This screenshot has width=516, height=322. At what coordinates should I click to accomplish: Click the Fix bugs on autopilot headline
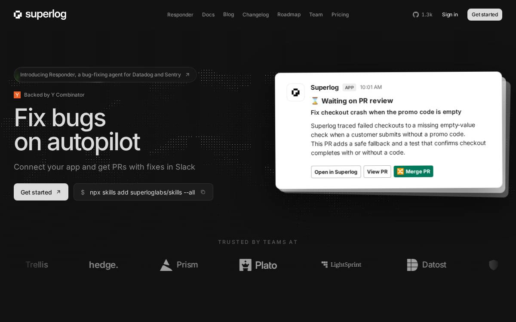77,129
